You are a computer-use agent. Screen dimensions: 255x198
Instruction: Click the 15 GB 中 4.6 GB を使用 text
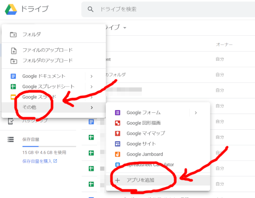pyautogui.click(x=44, y=153)
